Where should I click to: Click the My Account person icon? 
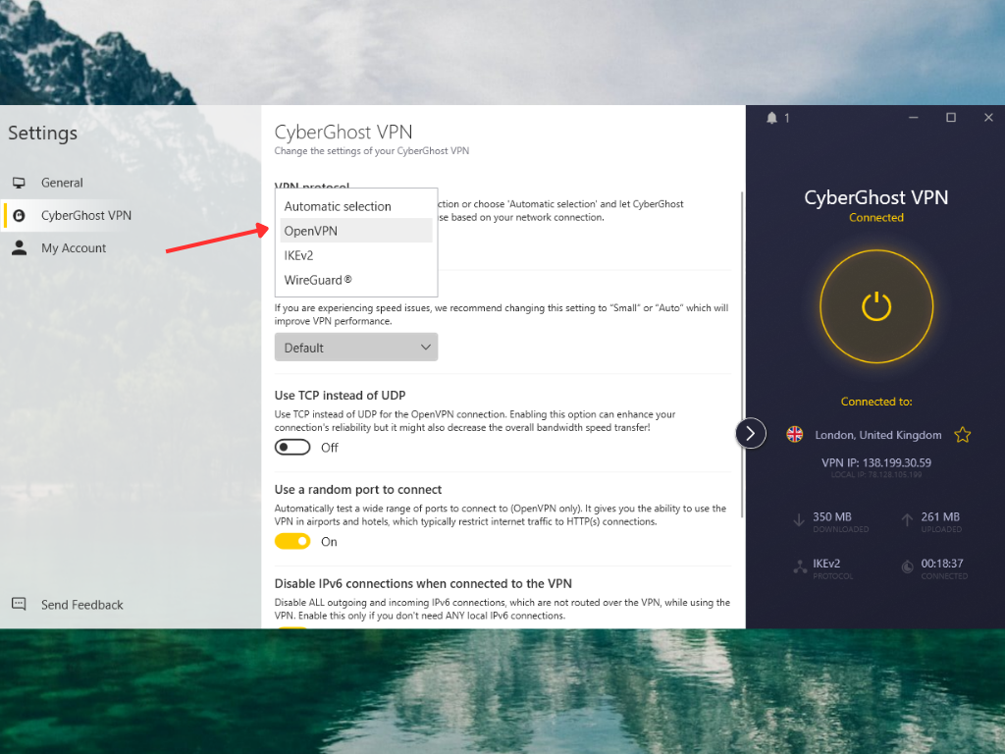pyautogui.click(x=19, y=247)
